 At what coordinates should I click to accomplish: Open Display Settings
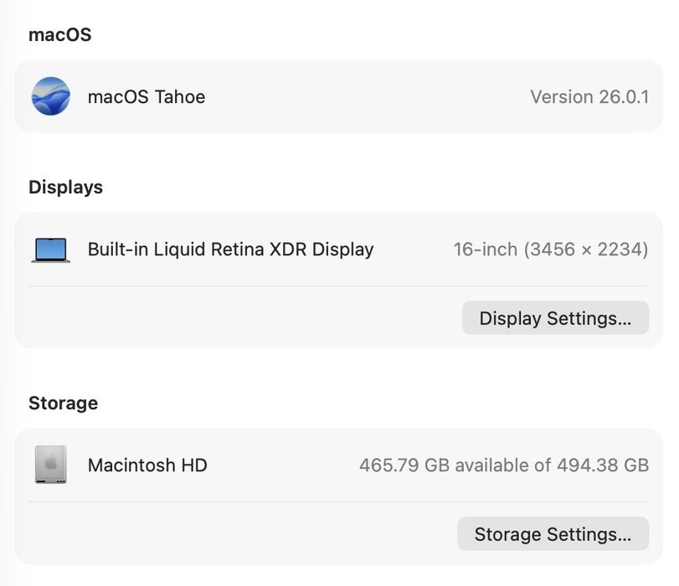555,318
